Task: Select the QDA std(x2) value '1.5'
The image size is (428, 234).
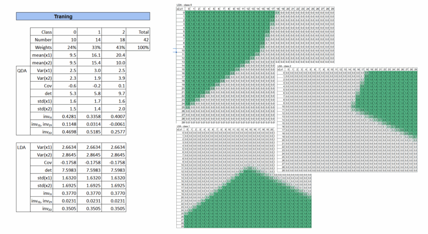Action: [65, 108]
